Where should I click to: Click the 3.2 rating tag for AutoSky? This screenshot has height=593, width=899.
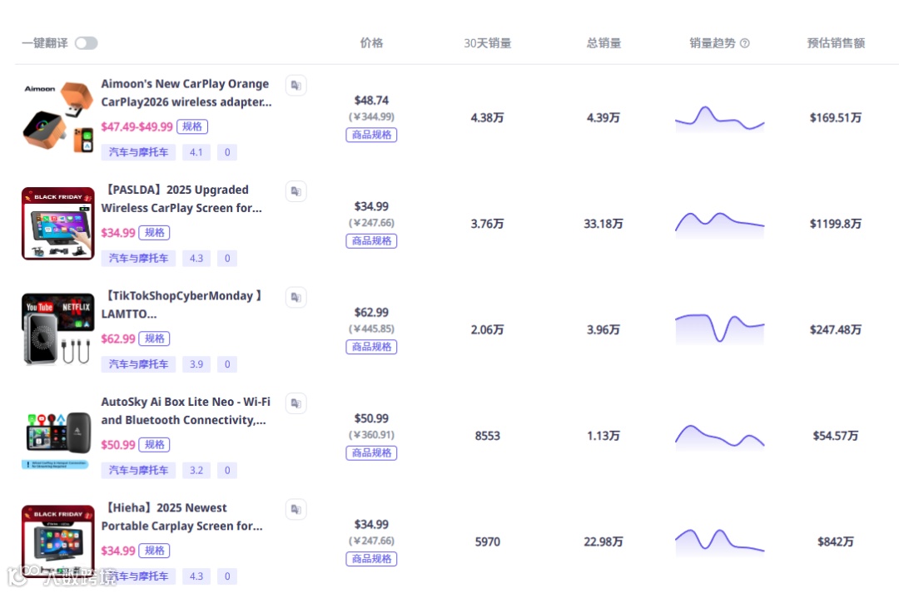coord(196,471)
